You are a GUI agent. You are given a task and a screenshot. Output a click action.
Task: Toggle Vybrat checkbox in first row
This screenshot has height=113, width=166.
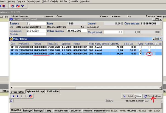[x=140, y=47]
